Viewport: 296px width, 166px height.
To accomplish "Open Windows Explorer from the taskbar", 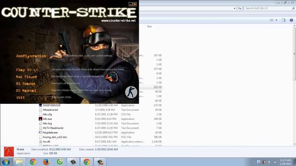I will click(19, 162).
